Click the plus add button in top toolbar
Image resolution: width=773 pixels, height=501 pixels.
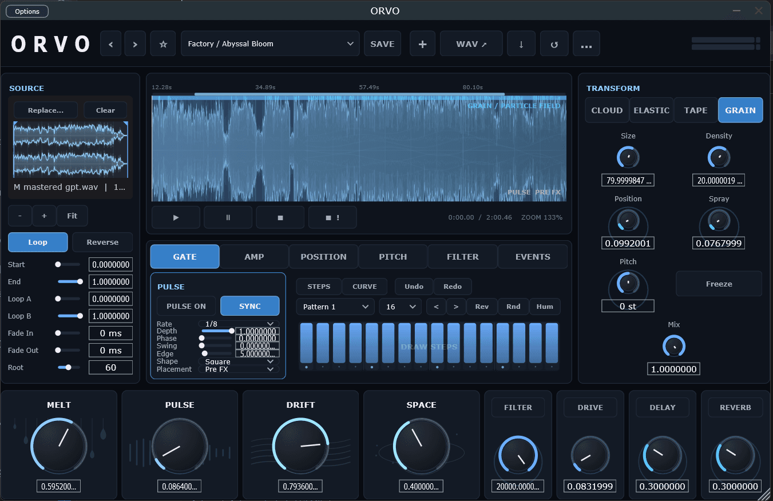423,44
